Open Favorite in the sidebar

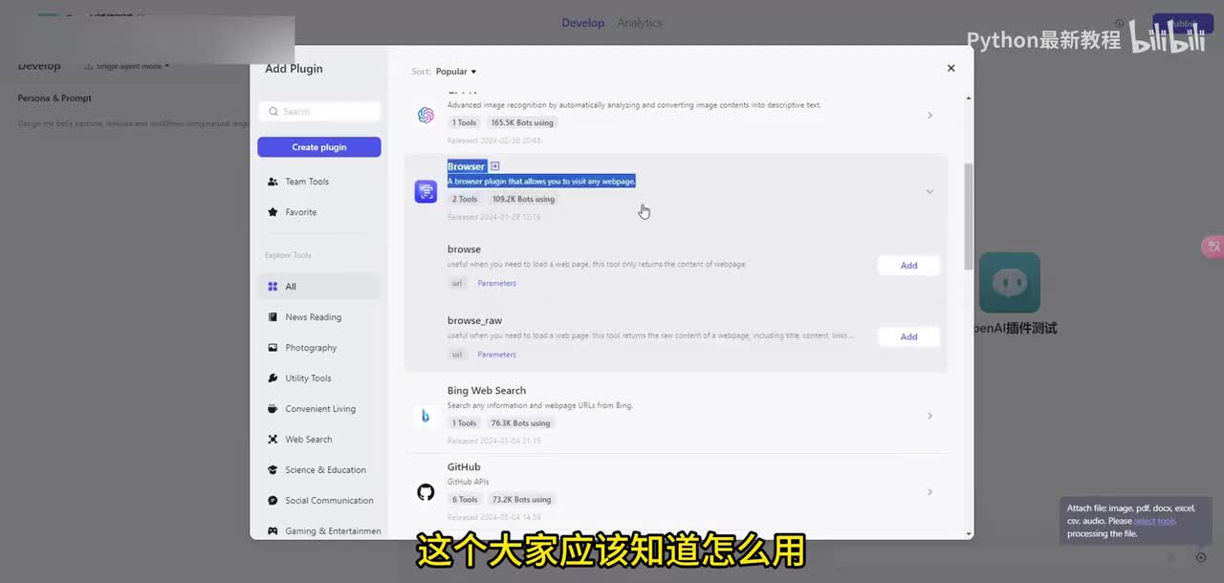click(x=319, y=212)
